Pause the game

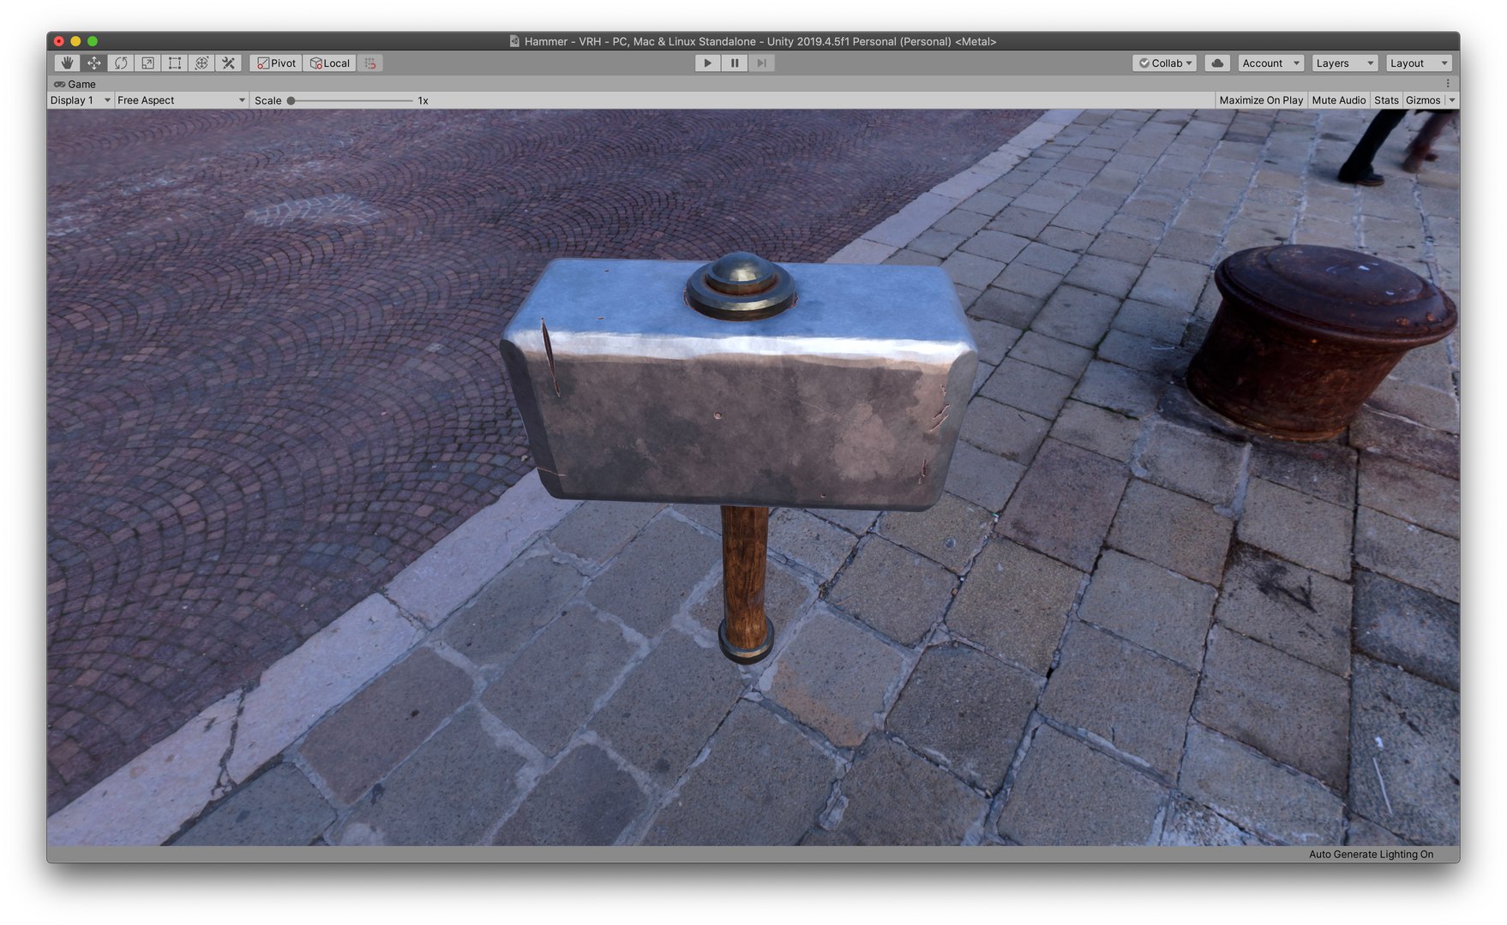(x=735, y=63)
